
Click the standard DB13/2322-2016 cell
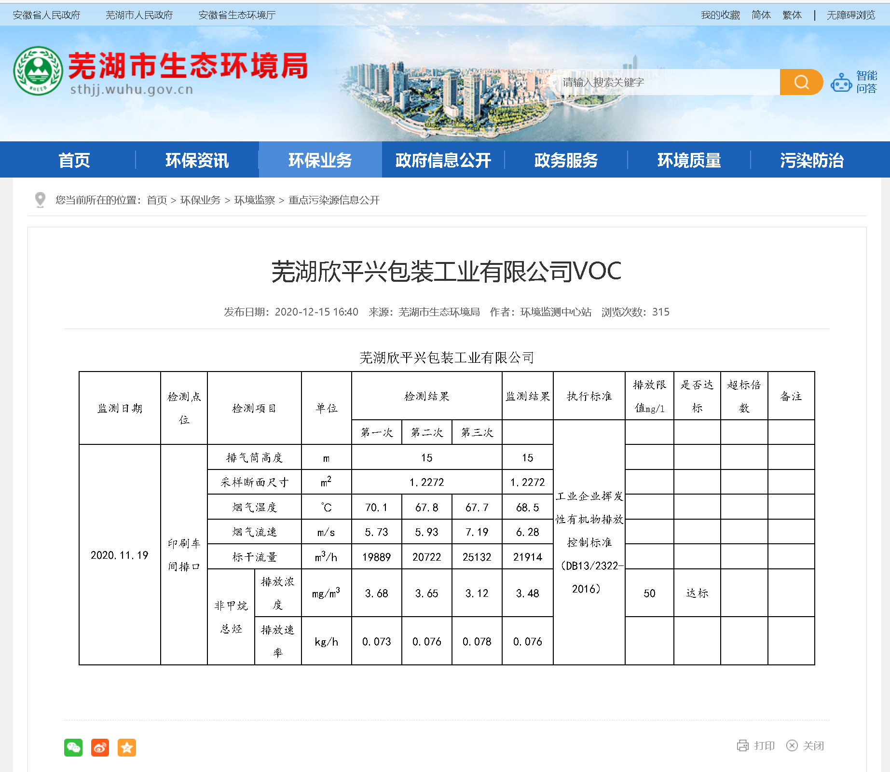589,542
